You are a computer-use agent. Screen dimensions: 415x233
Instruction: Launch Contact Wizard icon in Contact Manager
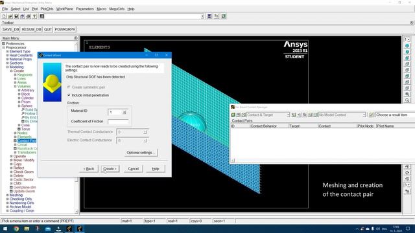233,115
